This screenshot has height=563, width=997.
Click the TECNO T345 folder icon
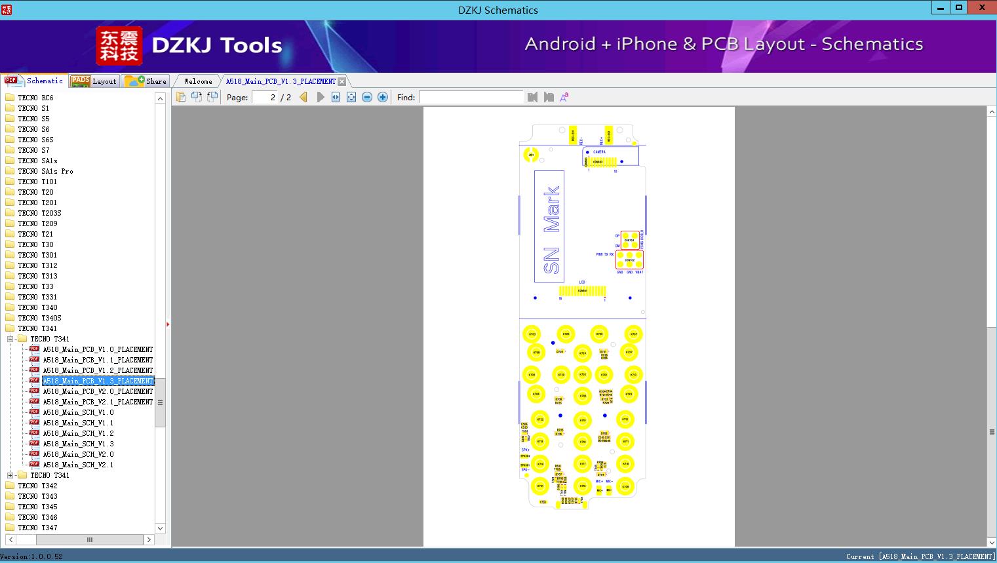coord(10,506)
